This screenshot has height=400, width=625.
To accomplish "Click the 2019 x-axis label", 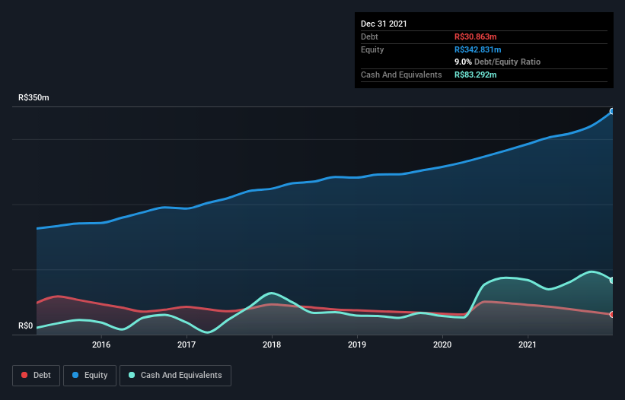I will click(358, 344).
